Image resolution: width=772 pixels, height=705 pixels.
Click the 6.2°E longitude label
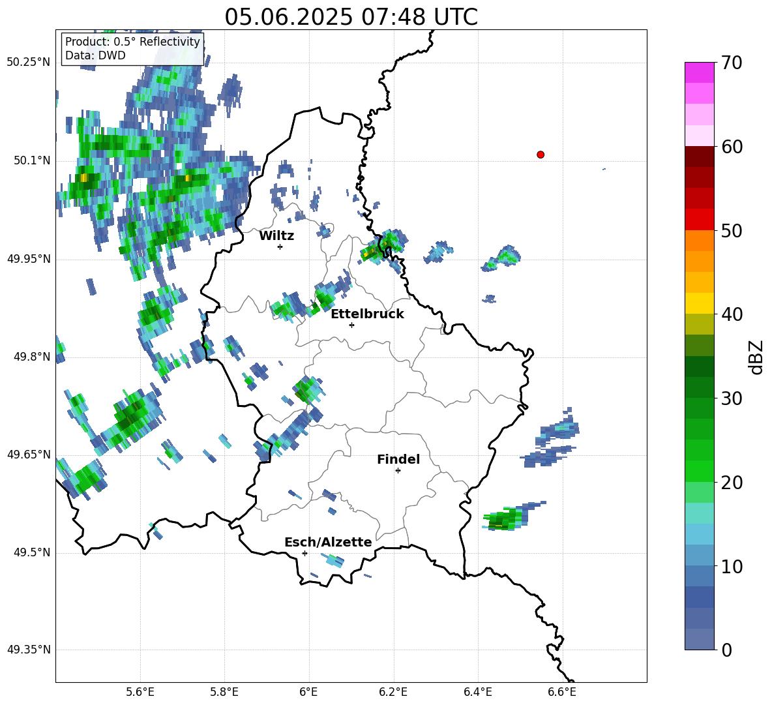pos(393,692)
